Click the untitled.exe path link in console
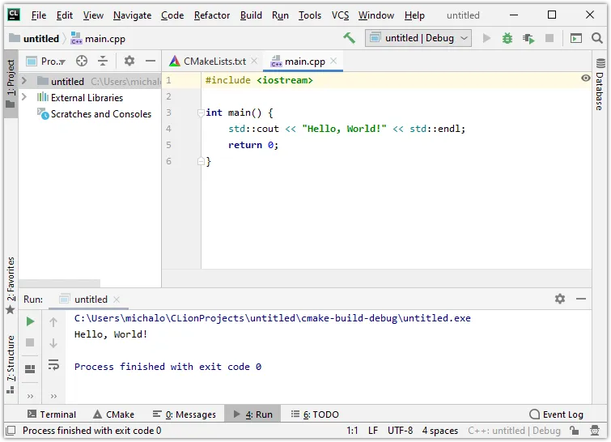Screen dimensions: 611x442 (273, 318)
